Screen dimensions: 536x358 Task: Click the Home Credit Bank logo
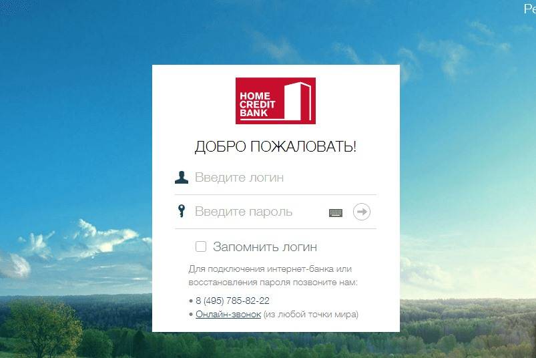coord(275,101)
